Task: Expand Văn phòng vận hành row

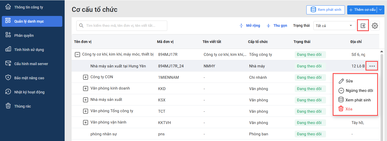Action: [x=86, y=122]
